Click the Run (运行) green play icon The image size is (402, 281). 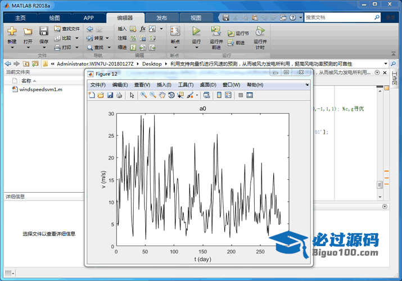coord(196,31)
